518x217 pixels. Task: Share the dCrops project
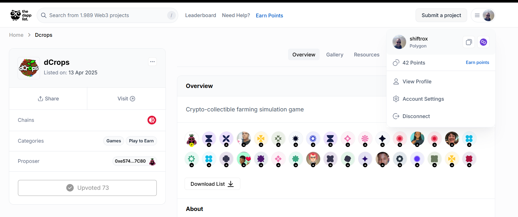(48, 99)
